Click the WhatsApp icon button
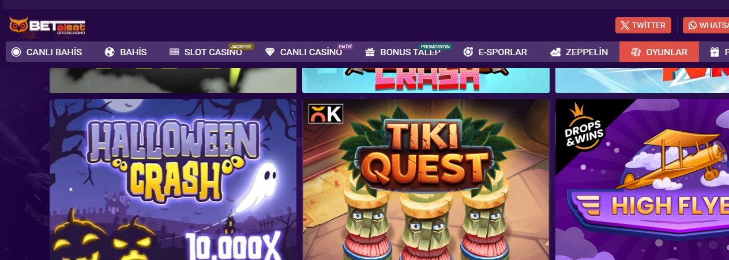The height and width of the screenshot is (260, 729). 692,25
